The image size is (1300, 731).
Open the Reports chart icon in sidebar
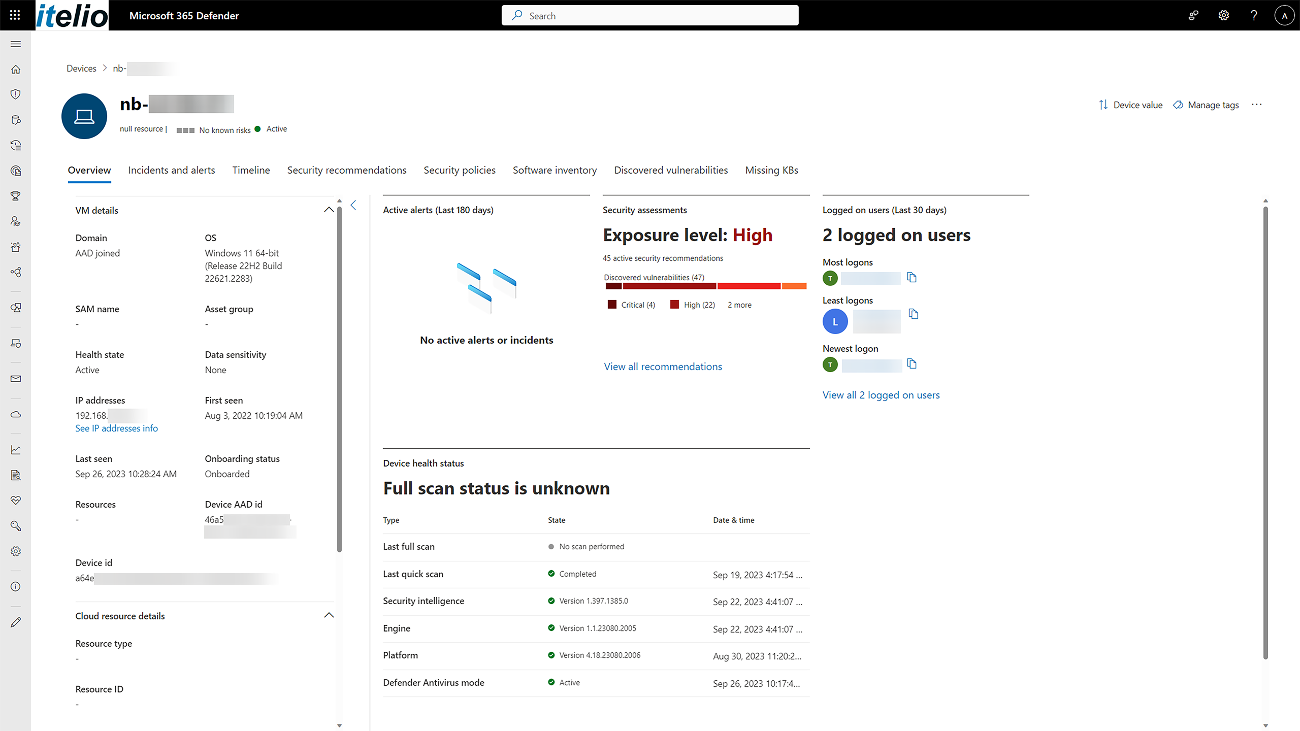[16, 450]
